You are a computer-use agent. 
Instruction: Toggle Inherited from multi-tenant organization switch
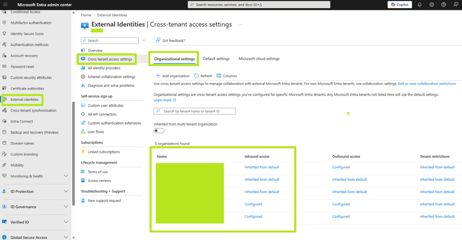pos(159,131)
